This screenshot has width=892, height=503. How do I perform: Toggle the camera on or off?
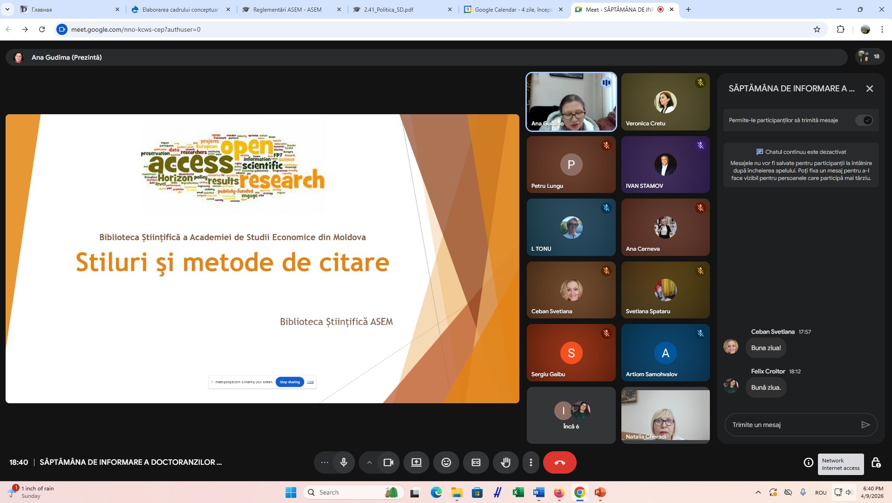point(388,462)
